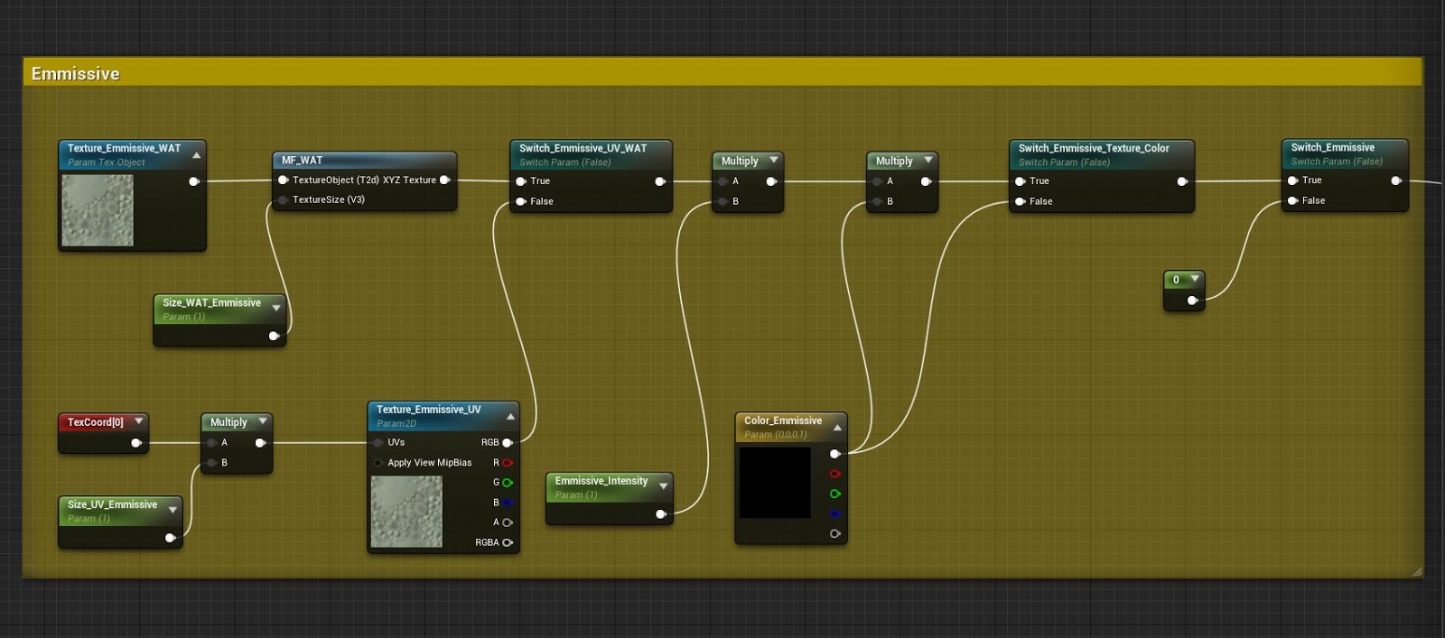Click the green output pin of Color_Emmissive
Viewport: 1445px width, 638px height.
835,494
